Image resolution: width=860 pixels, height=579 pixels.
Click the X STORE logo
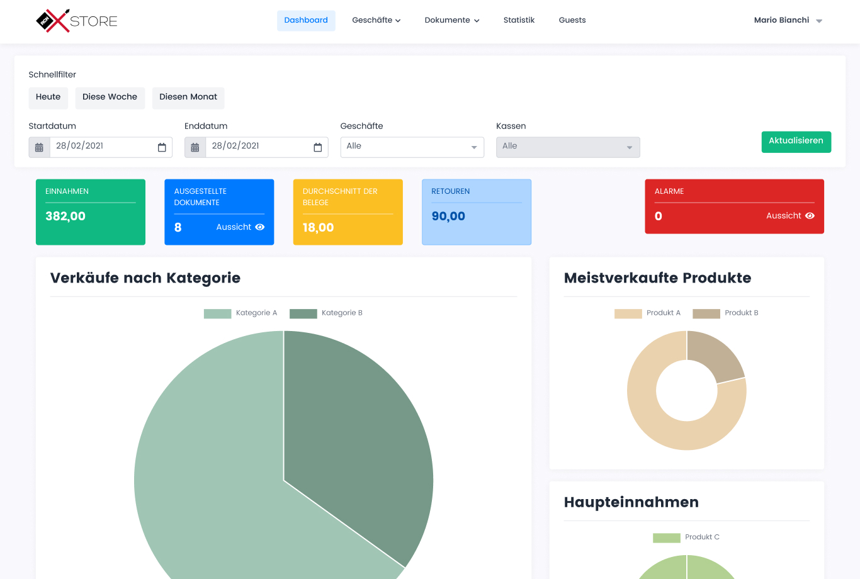coord(77,21)
